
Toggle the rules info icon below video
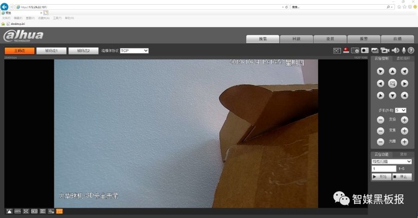51,211
